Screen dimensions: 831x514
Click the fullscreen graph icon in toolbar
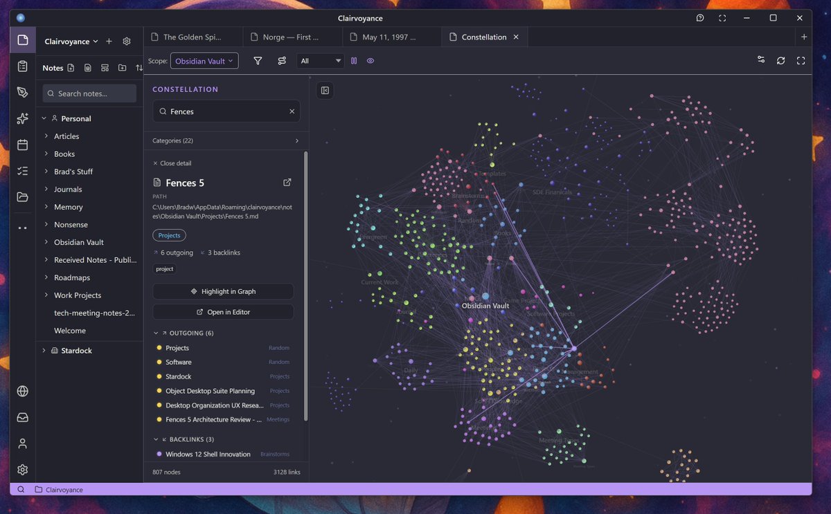801,60
